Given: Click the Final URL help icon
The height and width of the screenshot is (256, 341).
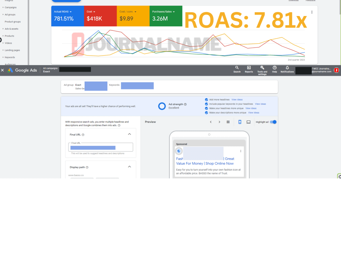Looking at the screenshot, I should 83,135.
